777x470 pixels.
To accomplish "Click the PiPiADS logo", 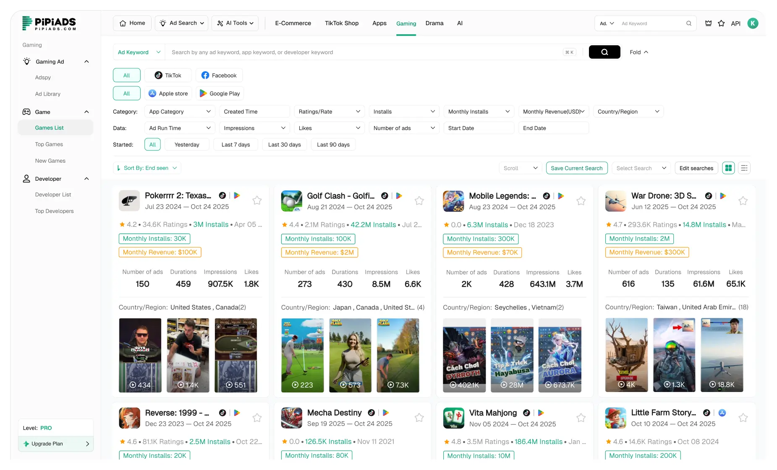I will pyautogui.click(x=49, y=23).
